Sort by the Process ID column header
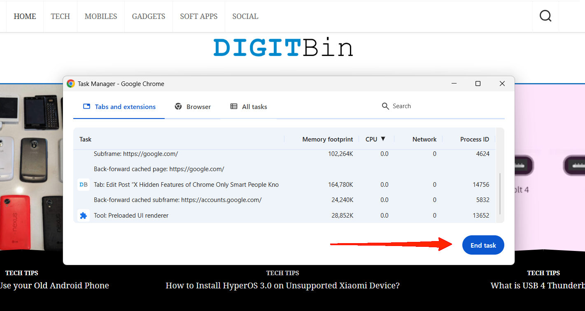 click(474, 139)
